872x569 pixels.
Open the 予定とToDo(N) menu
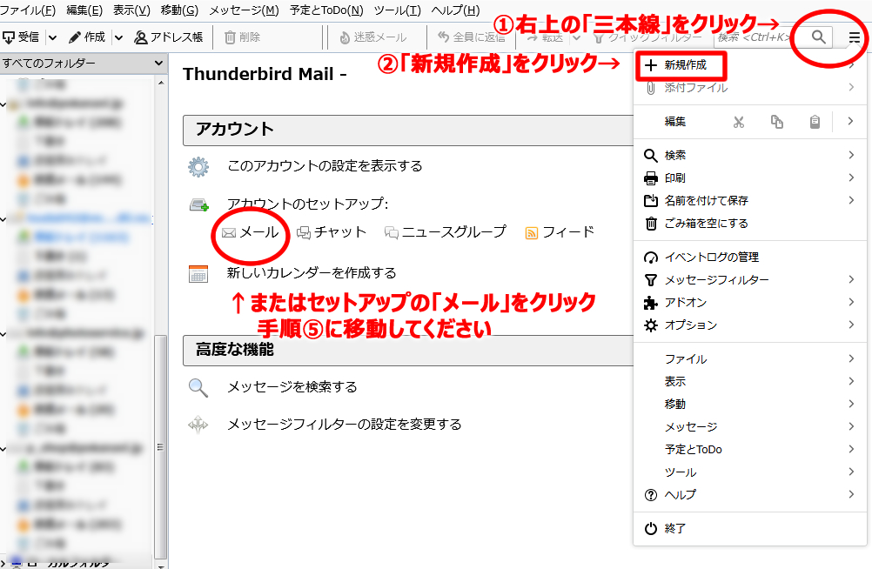(325, 10)
